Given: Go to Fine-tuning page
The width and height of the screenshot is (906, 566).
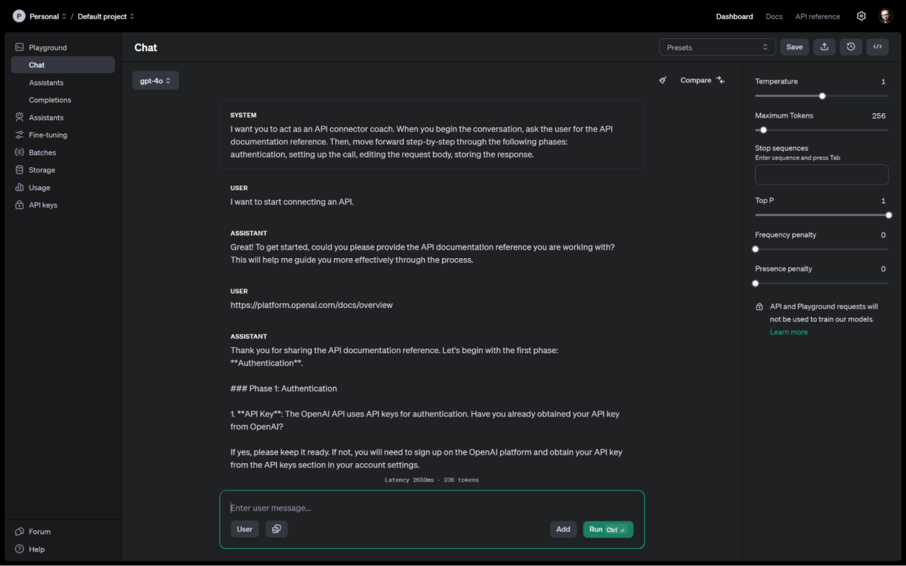Looking at the screenshot, I should [x=48, y=135].
